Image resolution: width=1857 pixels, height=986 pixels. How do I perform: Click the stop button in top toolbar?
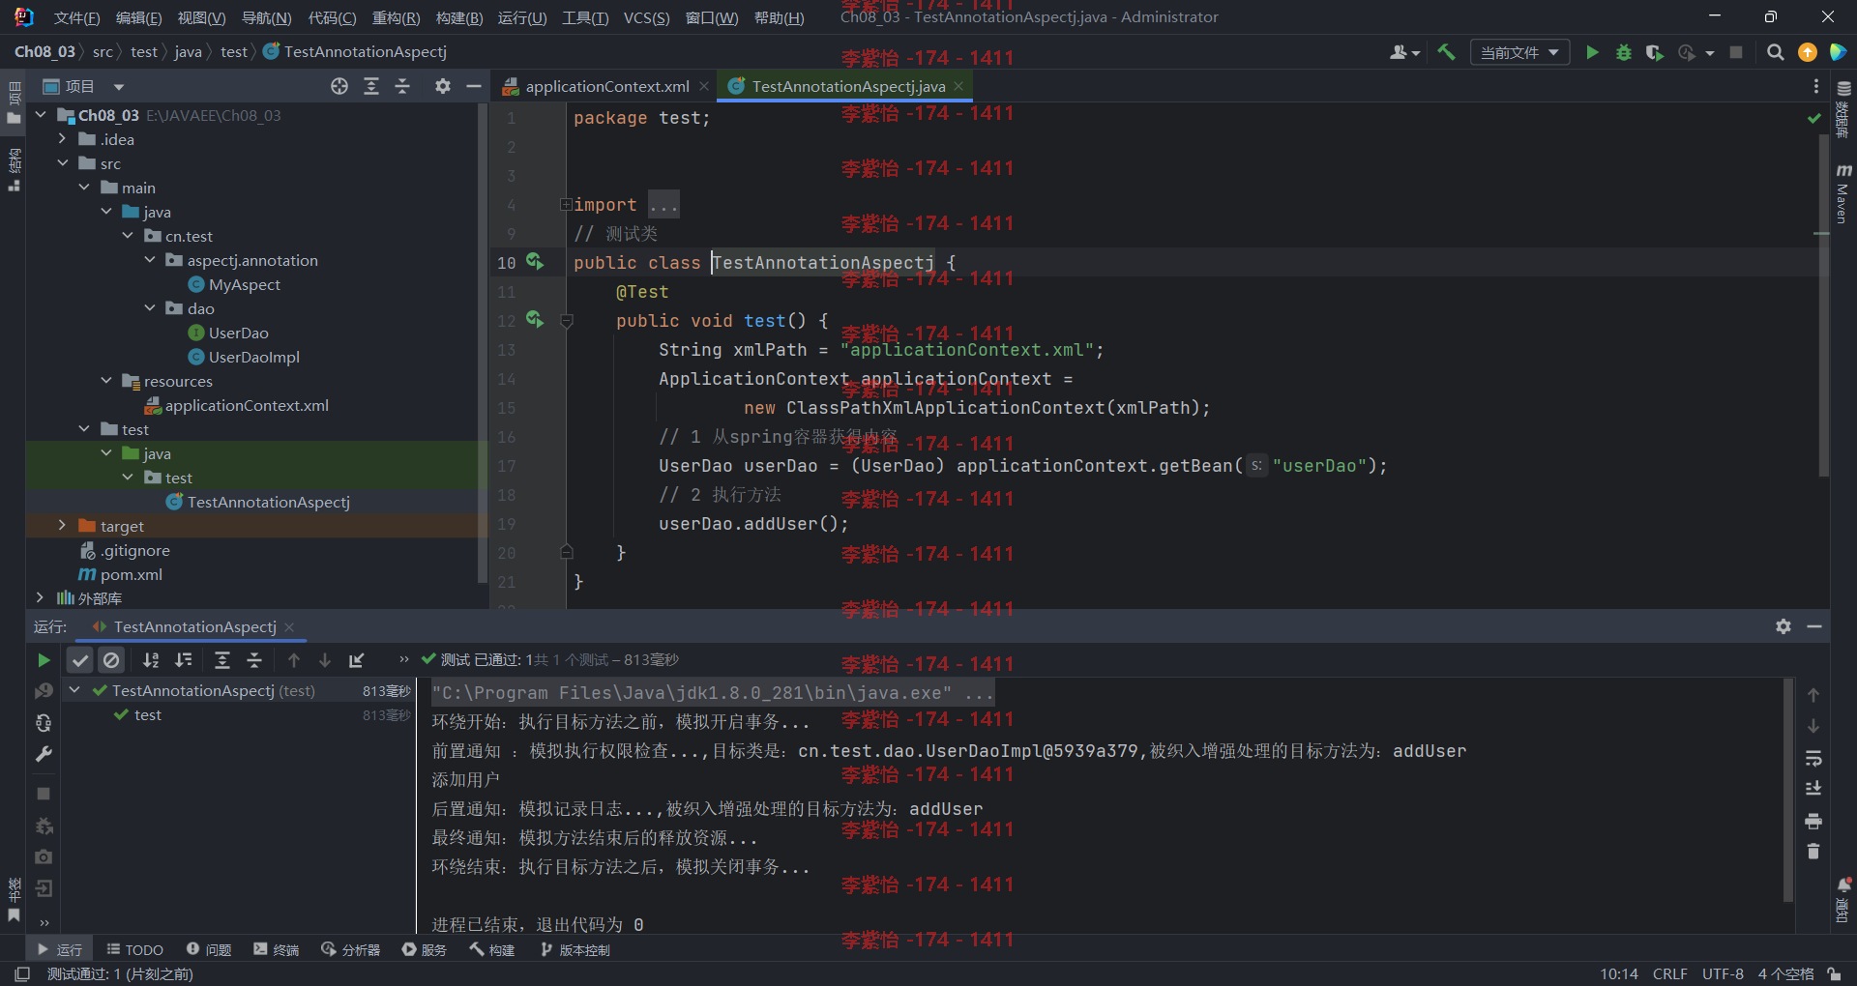(1736, 52)
